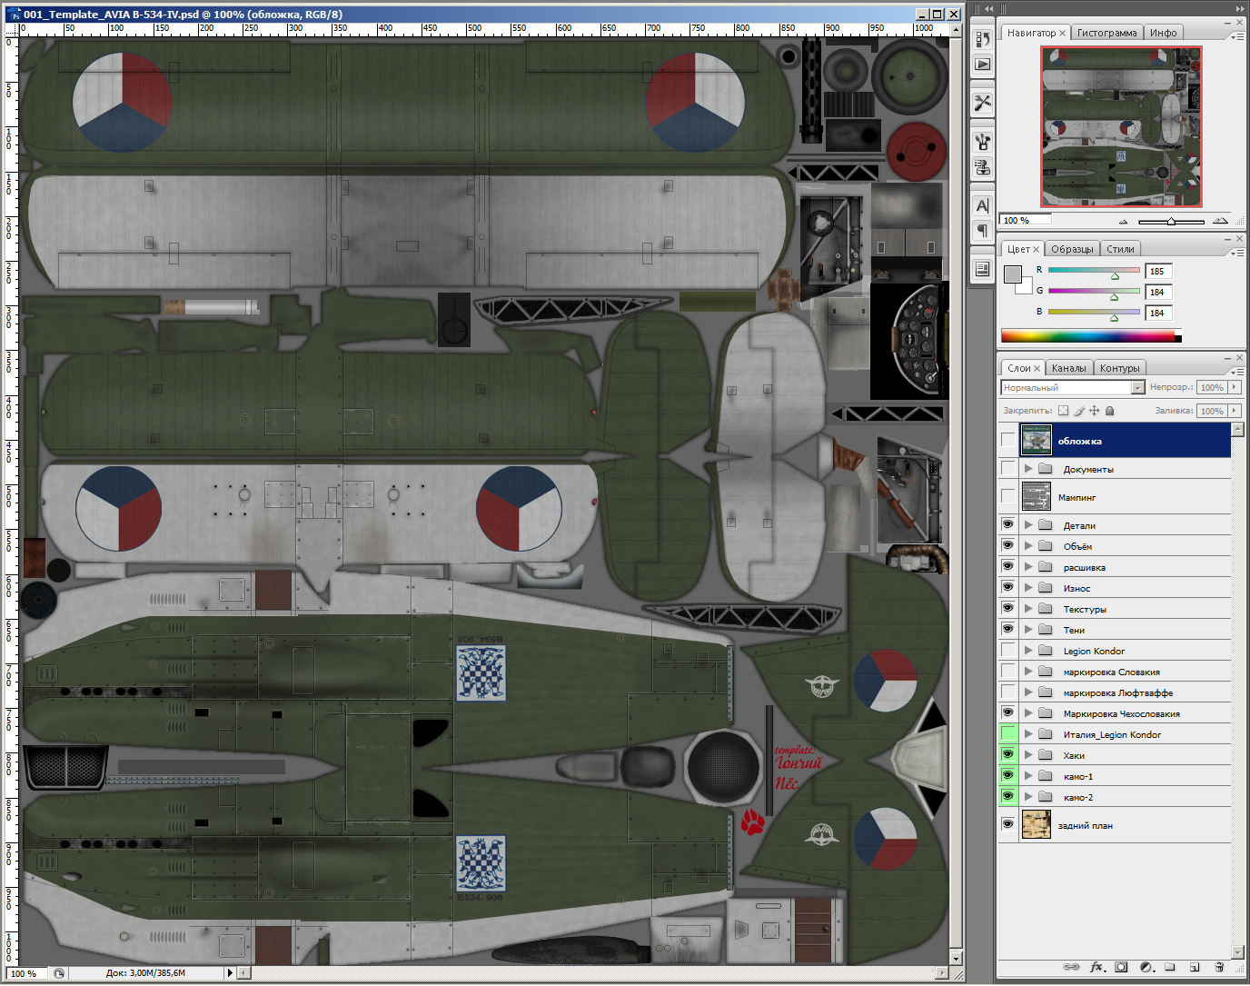Screen dimensions: 1250x986
Task: Open the History panel icon
Action: click(x=982, y=39)
